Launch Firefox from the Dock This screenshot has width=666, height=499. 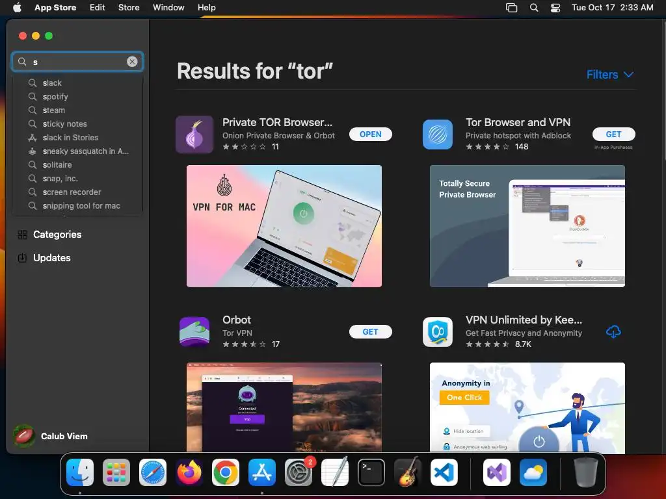coord(189,472)
